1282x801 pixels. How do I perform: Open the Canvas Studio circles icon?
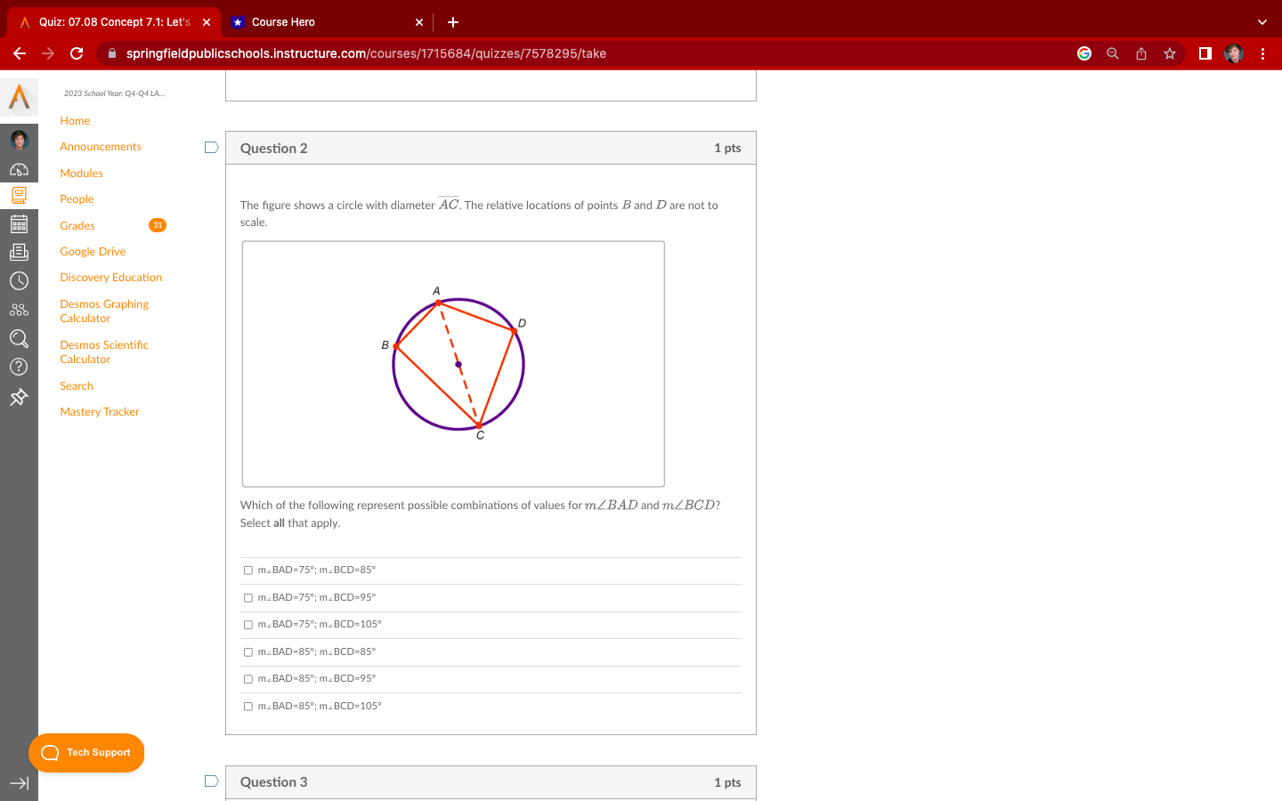[x=19, y=310]
